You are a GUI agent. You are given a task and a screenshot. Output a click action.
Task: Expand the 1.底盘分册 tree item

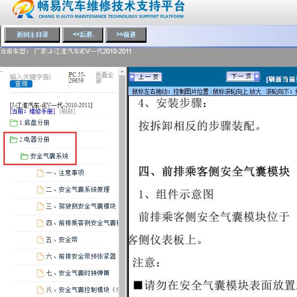coord(34,123)
